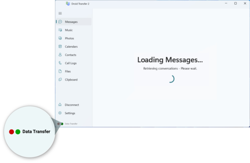Open the Music section icon
250x163 pixels.
60,30
